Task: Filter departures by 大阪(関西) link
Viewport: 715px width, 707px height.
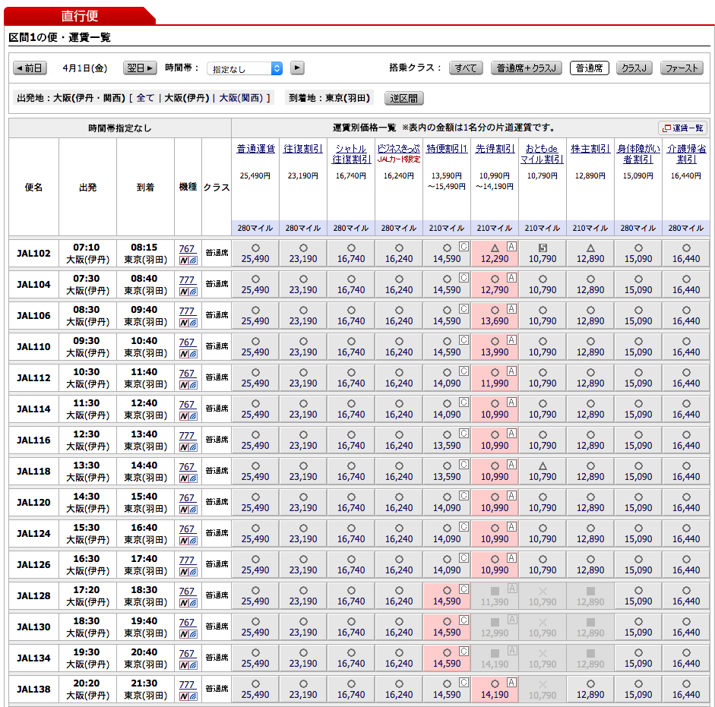Action: (241, 98)
